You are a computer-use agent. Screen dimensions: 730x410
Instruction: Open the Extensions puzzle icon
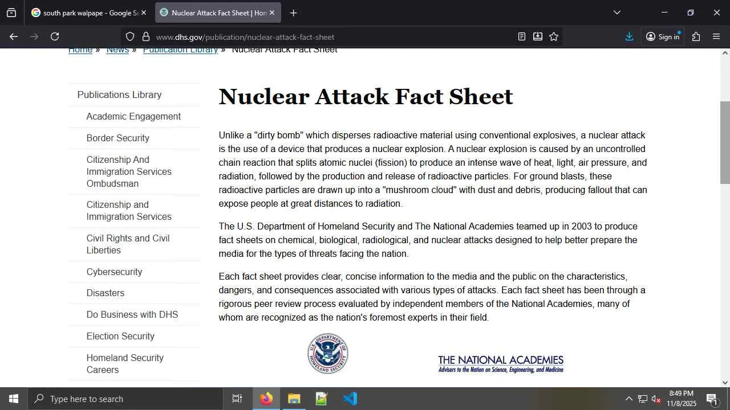[696, 36]
